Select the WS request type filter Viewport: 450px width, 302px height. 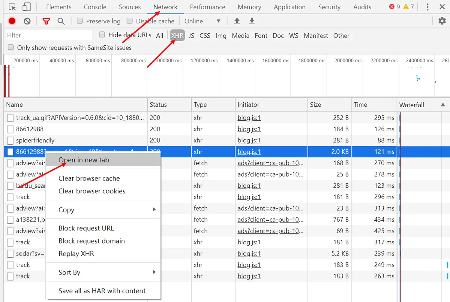pos(294,36)
